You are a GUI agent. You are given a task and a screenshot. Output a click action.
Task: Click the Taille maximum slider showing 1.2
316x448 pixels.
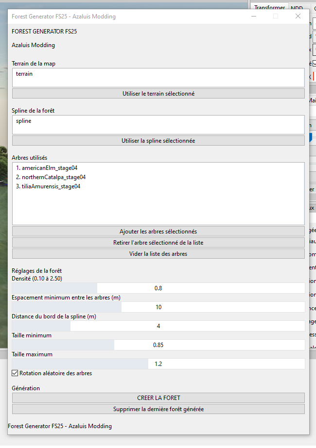158,364
